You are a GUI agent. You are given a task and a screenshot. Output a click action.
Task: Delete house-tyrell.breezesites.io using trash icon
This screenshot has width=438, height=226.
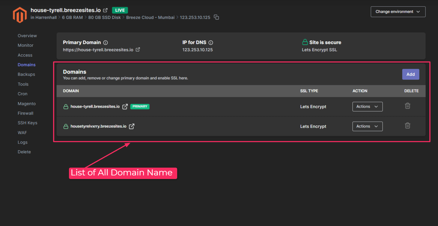[407, 106]
